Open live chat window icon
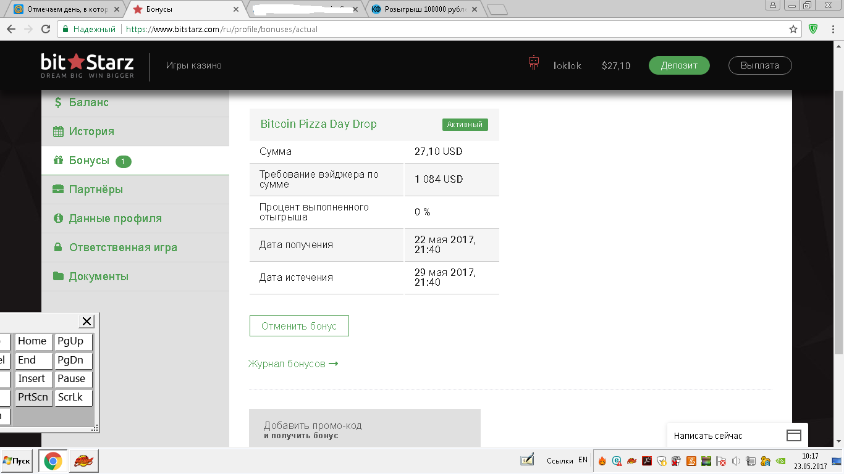Screen dimensions: 844x474 pos(793,435)
